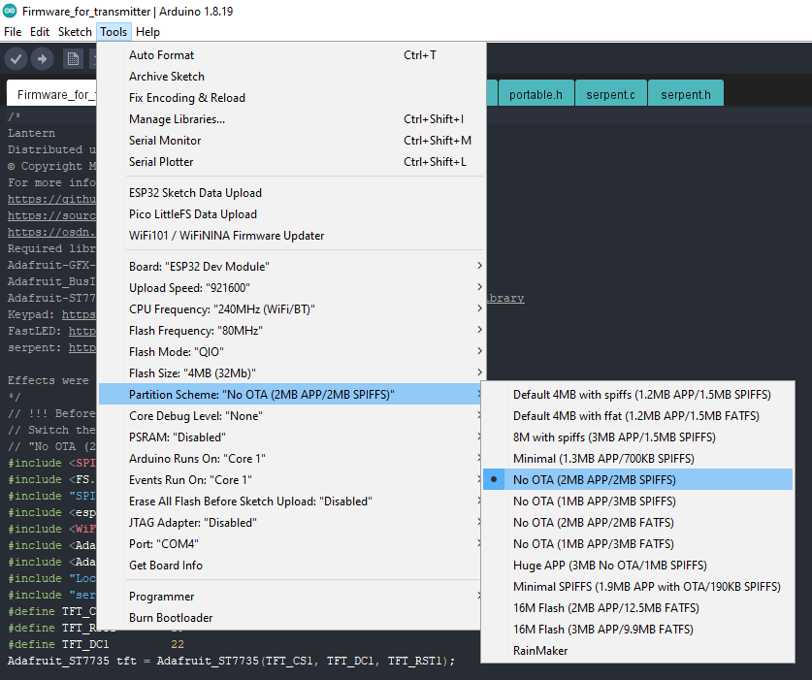The image size is (812, 680).
Task: Switch to the serpent.h tab
Action: click(x=686, y=94)
